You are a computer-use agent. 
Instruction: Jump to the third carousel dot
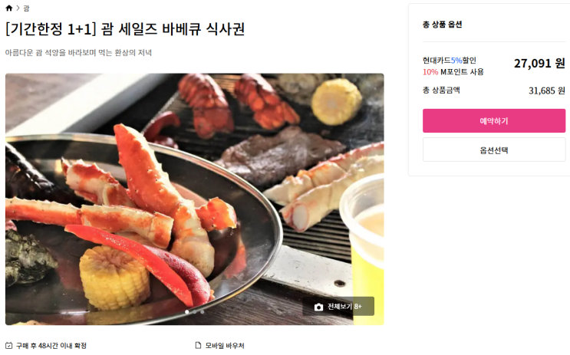[203, 312]
